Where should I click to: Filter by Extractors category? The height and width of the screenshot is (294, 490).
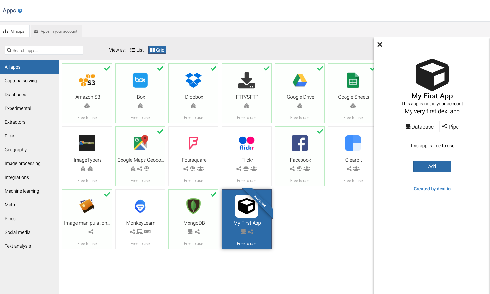point(30,122)
